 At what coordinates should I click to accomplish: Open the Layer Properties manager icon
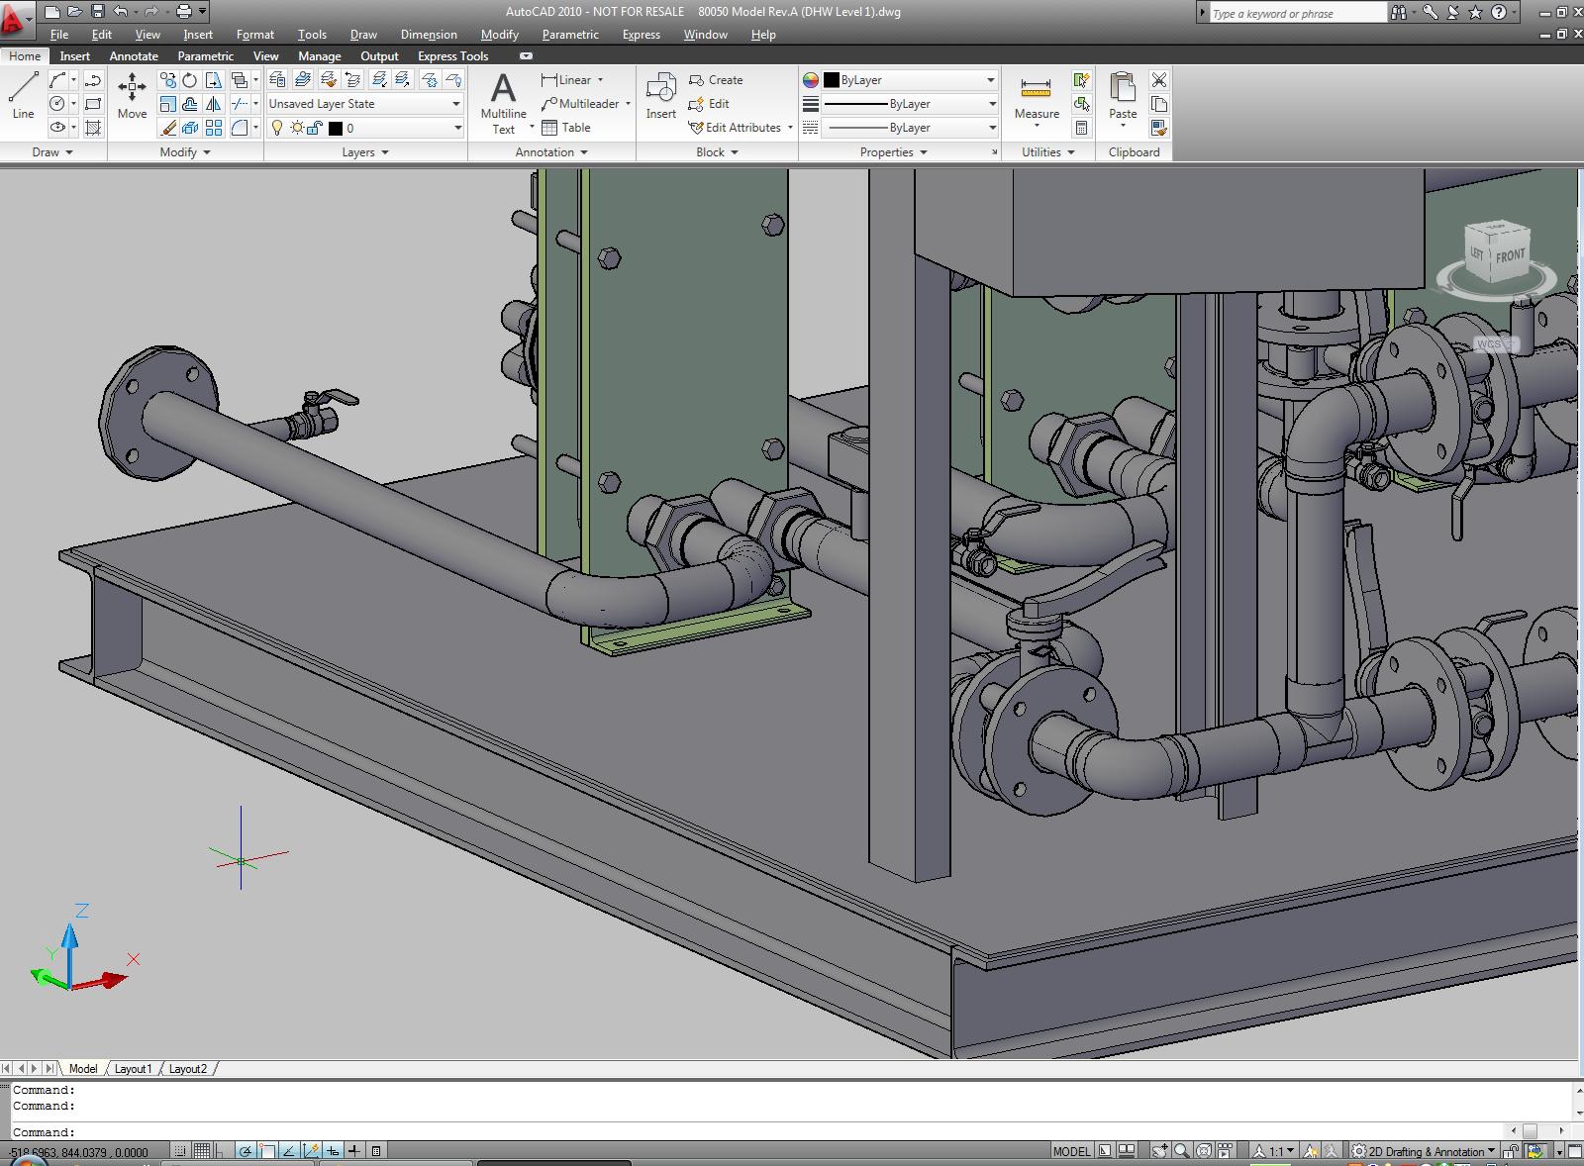[x=277, y=80]
